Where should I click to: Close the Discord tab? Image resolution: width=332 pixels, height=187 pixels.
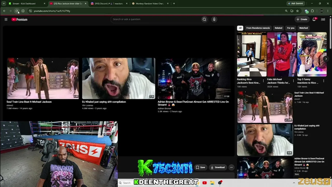(126, 4)
